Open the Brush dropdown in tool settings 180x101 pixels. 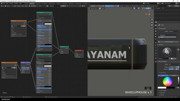(x=122, y=6)
